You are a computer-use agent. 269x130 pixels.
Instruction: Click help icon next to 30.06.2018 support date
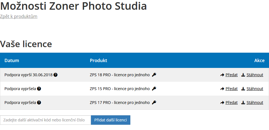point(55,75)
